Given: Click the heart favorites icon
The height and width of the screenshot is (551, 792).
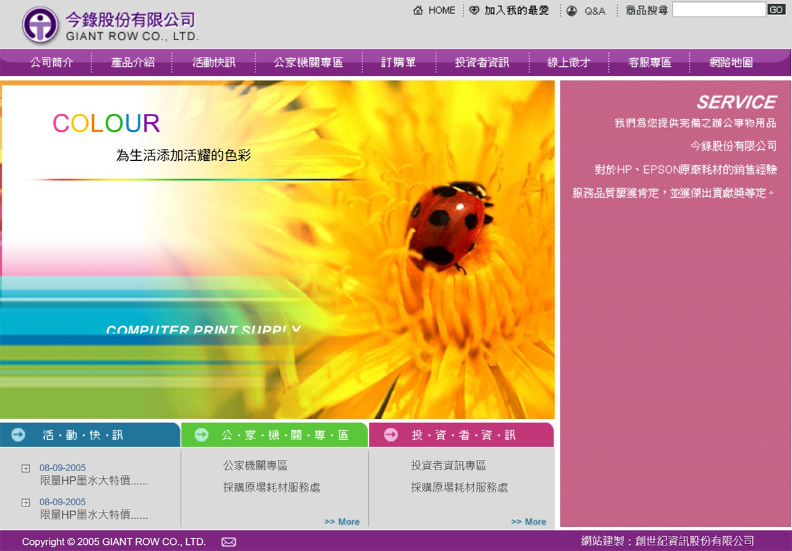Looking at the screenshot, I should [475, 11].
